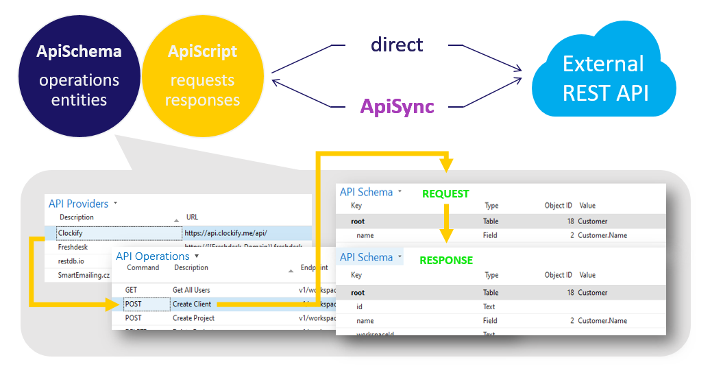Select the GET command cell
The width and height of the screenshot is (710, 373).
[131, 290]
